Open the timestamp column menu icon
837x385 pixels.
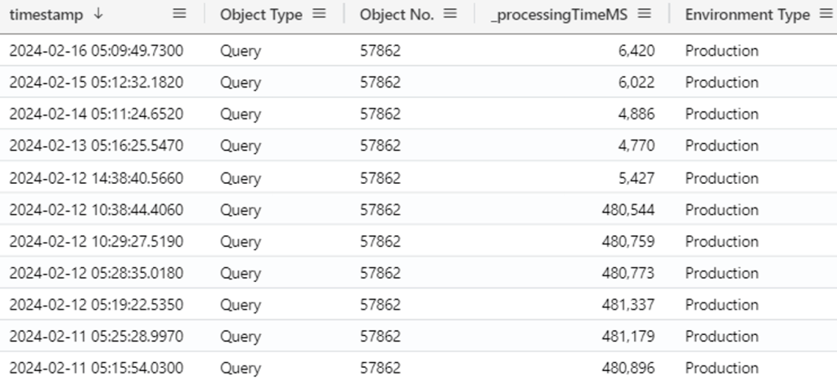coord(180,14)
